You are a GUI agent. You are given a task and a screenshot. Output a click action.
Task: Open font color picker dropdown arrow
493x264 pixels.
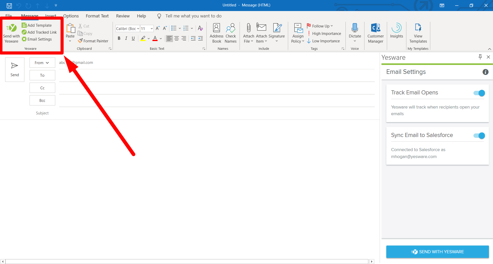click(161, 38)
